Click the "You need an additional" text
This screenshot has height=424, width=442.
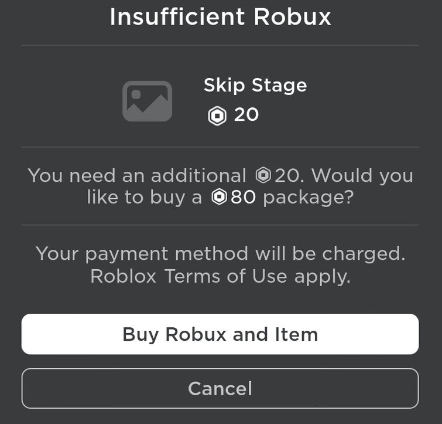137,175
